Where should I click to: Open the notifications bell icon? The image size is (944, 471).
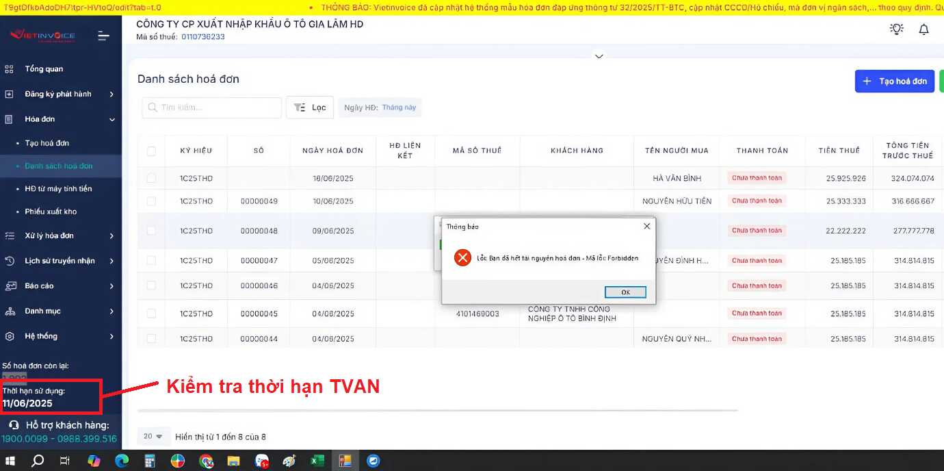point(923,29)
